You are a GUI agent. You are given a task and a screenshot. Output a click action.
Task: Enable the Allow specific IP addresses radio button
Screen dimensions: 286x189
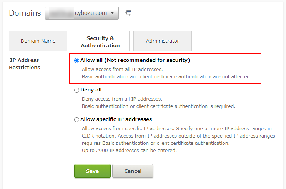click(77, 119)
